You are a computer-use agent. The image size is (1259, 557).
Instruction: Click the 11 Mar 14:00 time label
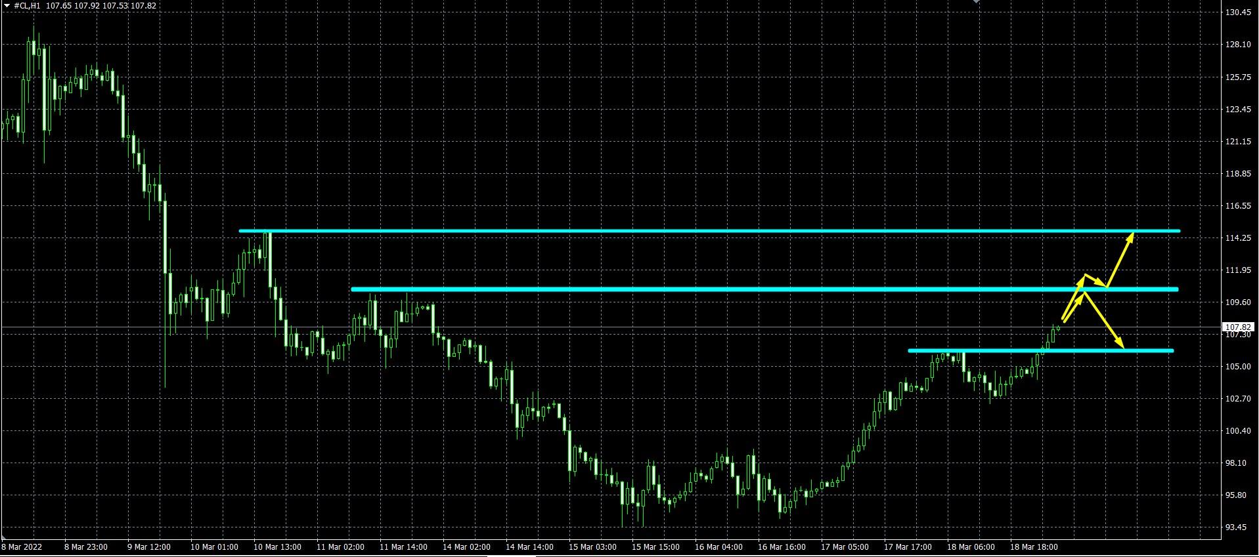tap(403, 547)
